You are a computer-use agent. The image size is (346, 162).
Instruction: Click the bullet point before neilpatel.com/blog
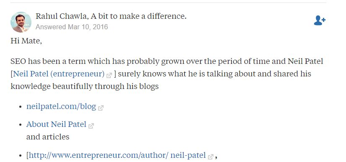coord(21,107)
